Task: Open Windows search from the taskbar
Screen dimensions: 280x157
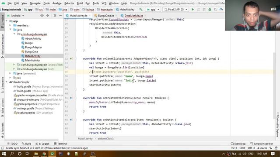Action: click(12, 154)
